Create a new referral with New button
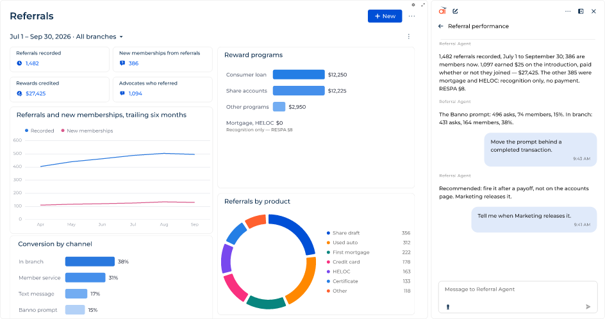The image size is (605, 319). click(x=385, y=16)
